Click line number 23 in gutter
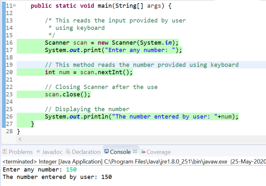This screenshot has height=186, width=266. click(9, 94)
